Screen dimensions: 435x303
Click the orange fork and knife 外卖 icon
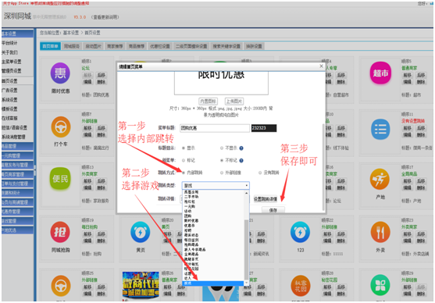pos(380,232)
